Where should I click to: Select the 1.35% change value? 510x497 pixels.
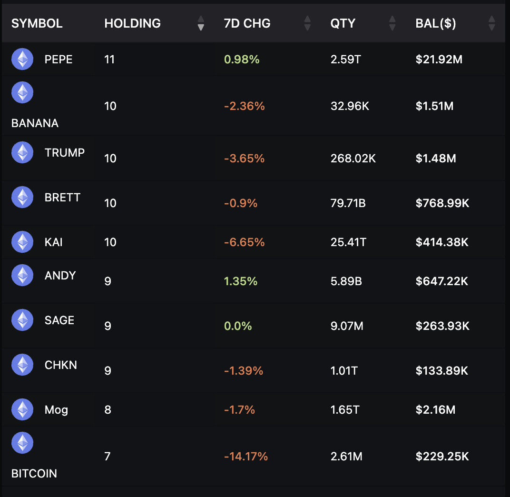click(241, 281)
